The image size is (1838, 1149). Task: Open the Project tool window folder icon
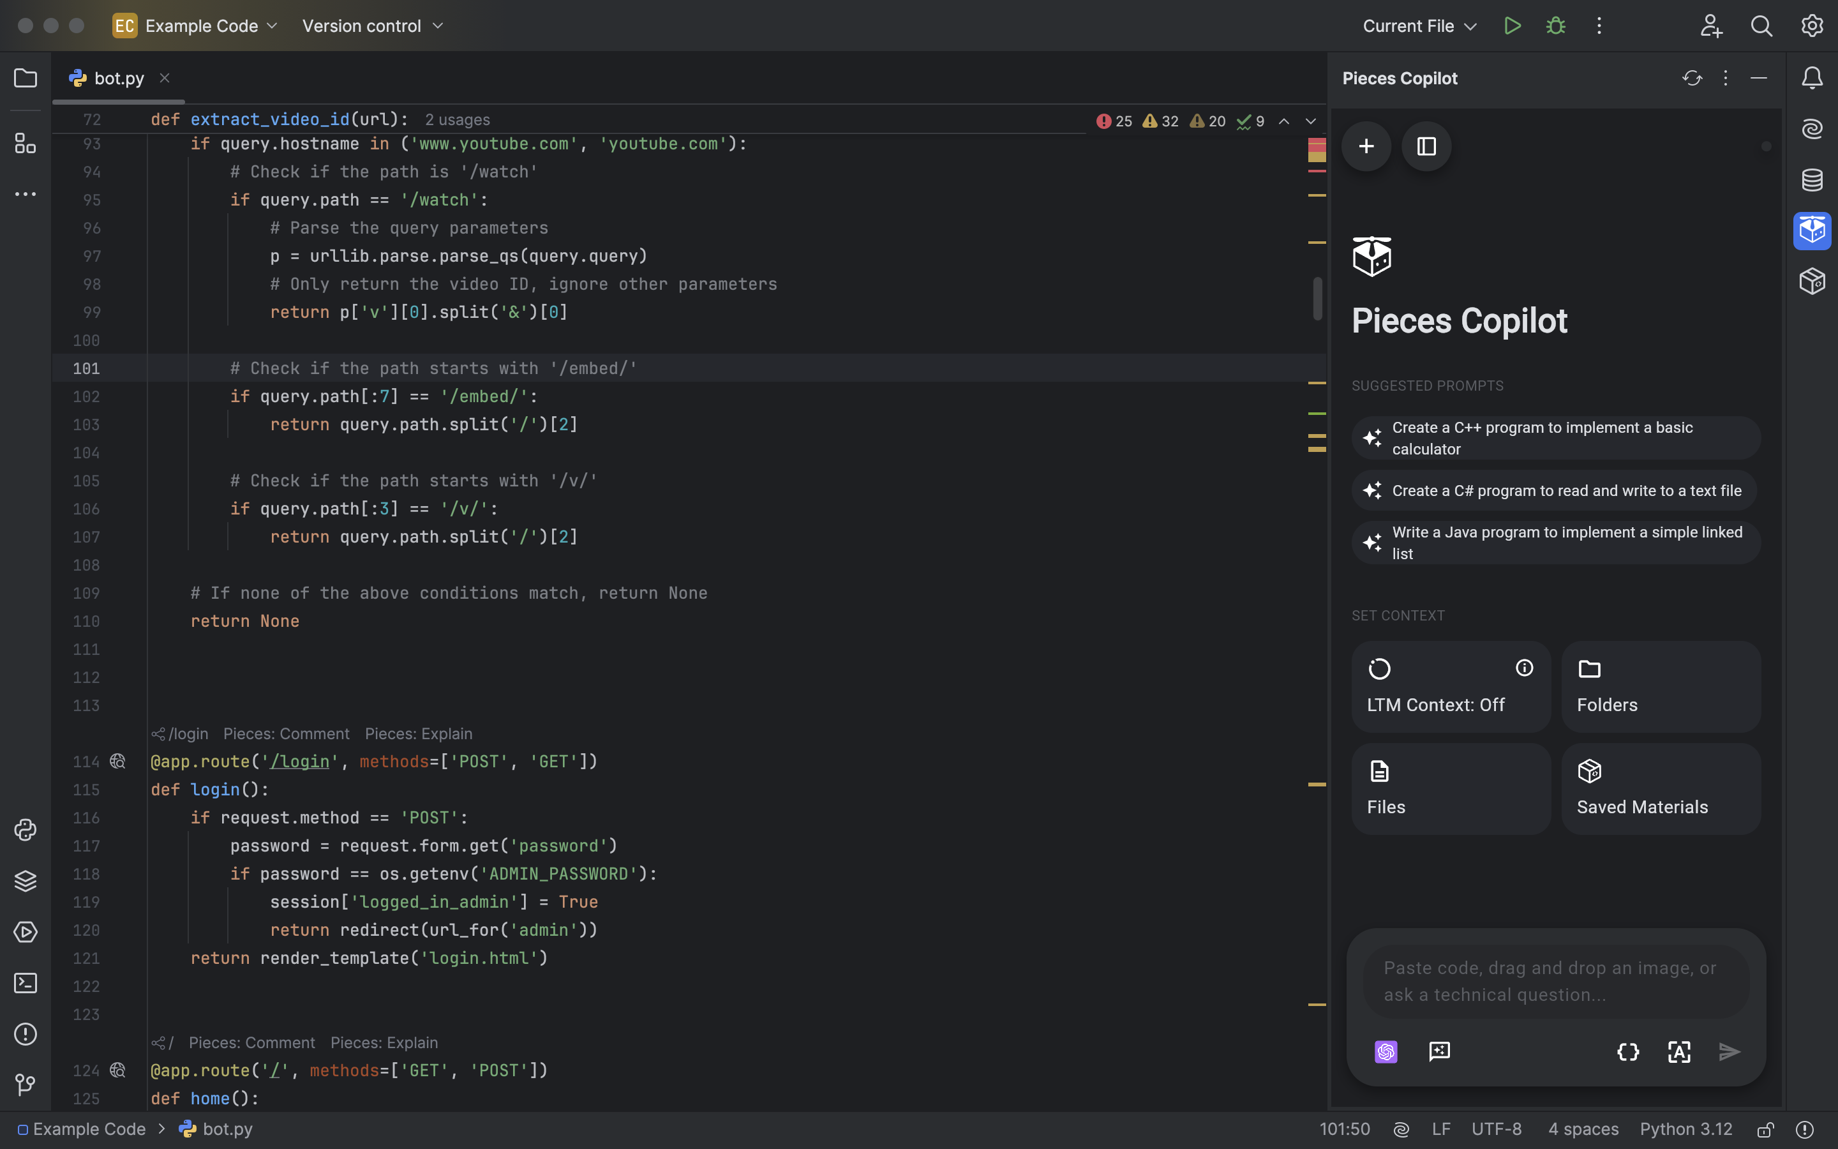tap(25, 79)
